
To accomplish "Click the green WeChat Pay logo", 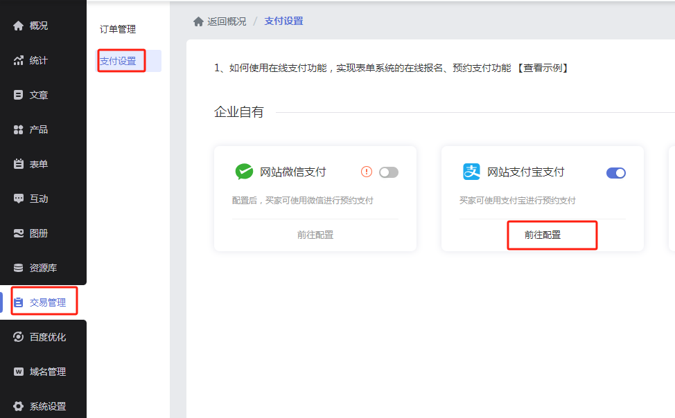I will pyautogui.click(x=244, y=172).
